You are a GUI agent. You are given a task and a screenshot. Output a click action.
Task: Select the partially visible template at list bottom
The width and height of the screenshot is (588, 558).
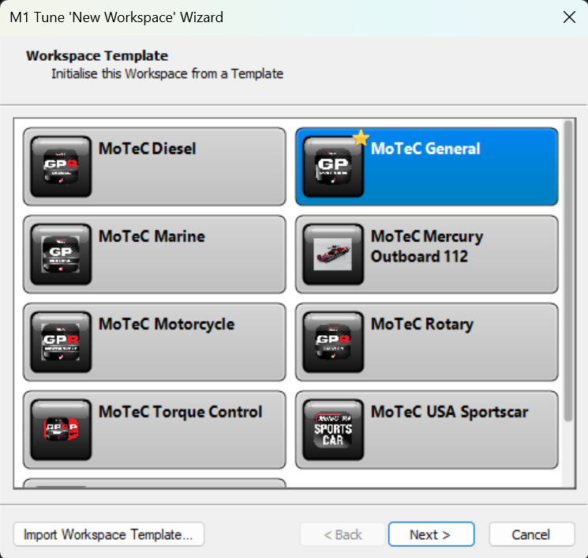(154, 484)
